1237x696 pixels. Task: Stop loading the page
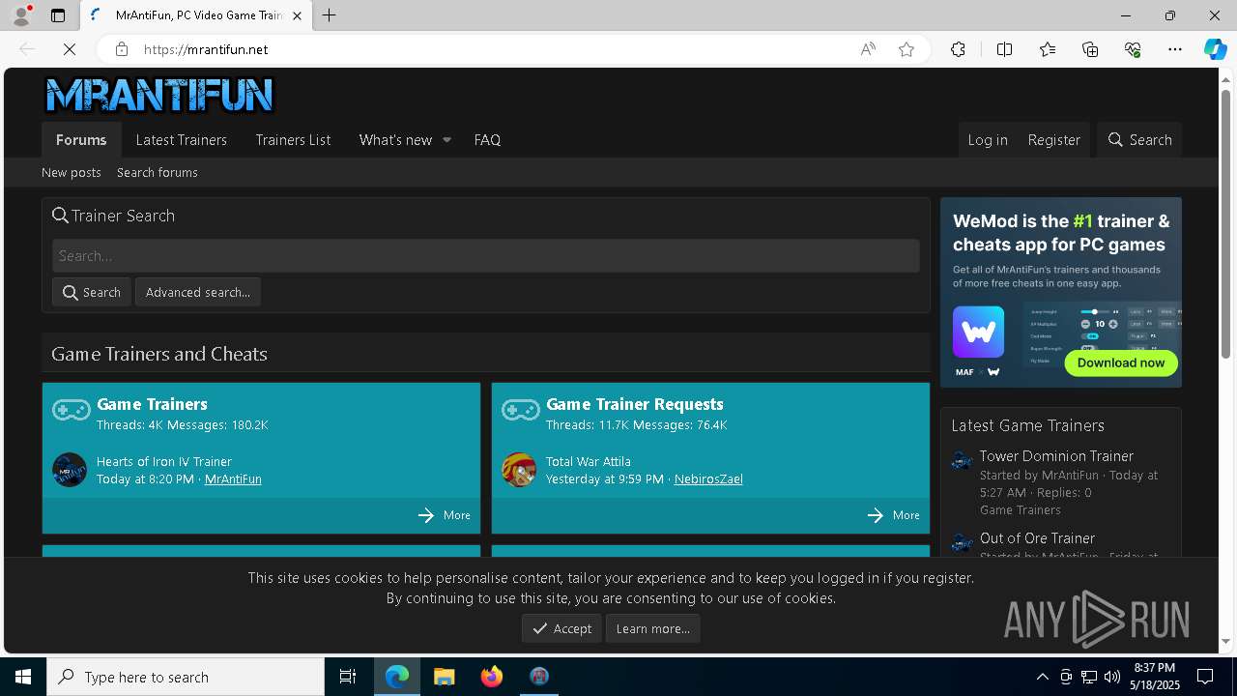(70, 49)
